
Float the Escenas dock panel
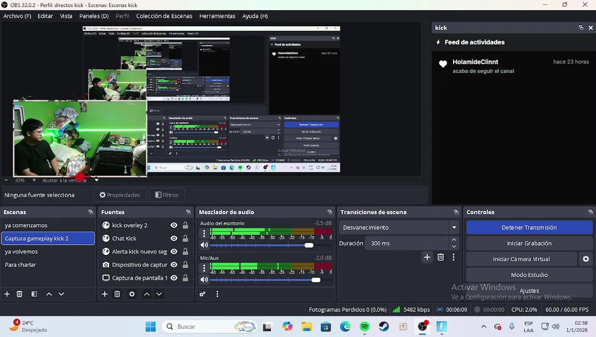pos(90,212)
